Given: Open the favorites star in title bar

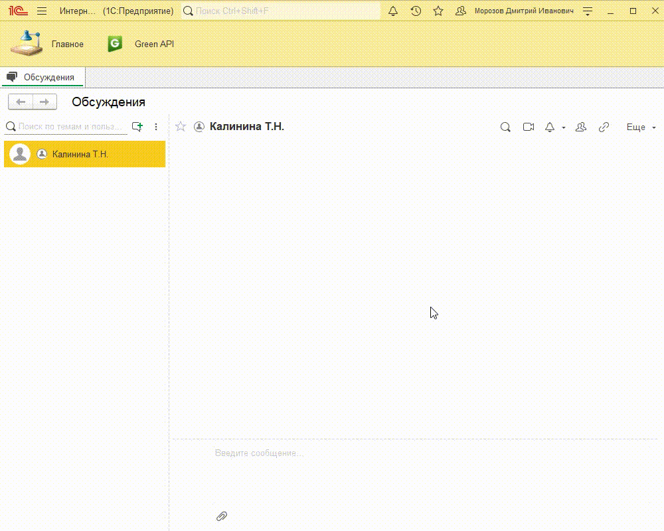Looking at the screenshot, I should 438,11.
